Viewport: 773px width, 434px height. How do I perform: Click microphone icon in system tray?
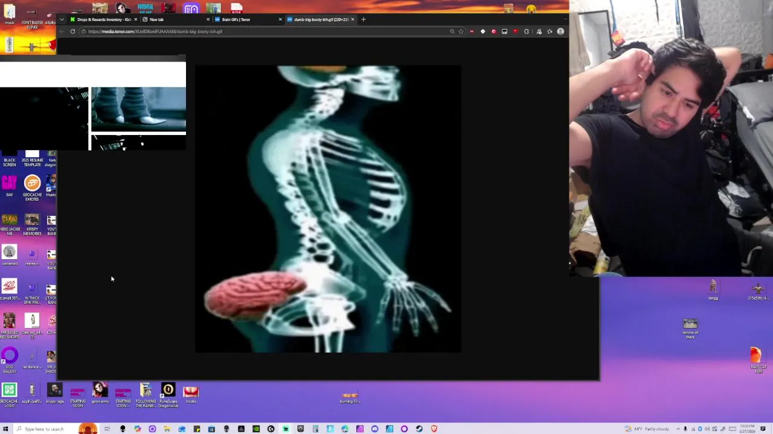click(685, 429)
